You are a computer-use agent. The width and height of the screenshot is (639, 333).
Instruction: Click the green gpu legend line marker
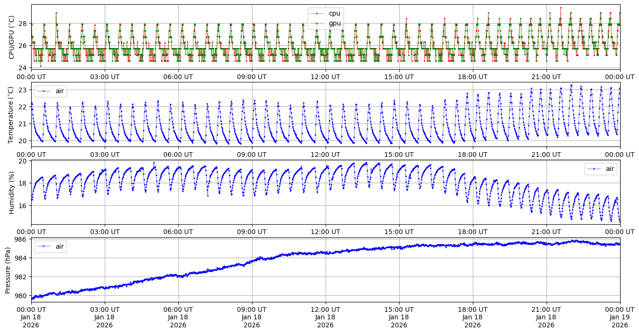[318, 23]
